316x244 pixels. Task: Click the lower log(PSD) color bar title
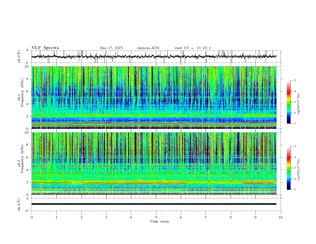pyautogui.click(x=299, y=170)
